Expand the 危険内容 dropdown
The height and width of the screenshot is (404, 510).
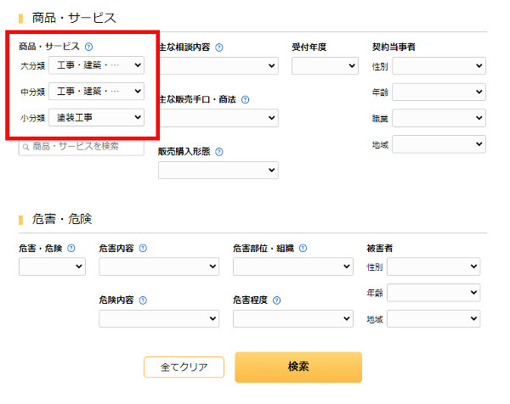[159, 318]
